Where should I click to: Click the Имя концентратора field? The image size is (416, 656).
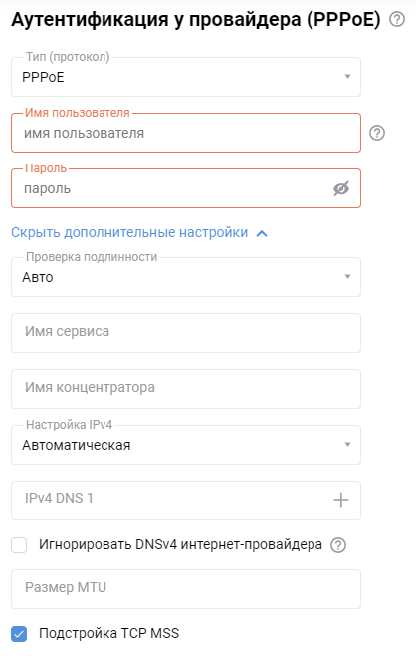click(x=186, y=389)
